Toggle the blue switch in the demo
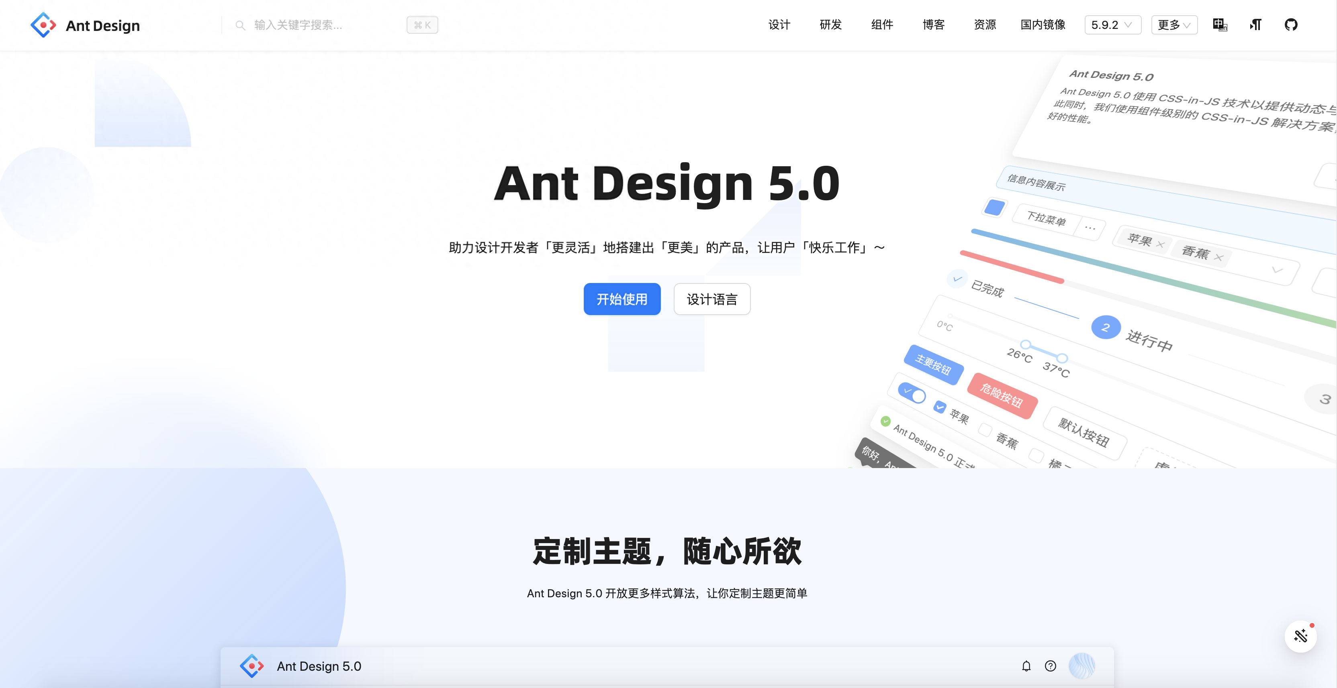This screenshot has height=688, width=1337. (912, 393)
